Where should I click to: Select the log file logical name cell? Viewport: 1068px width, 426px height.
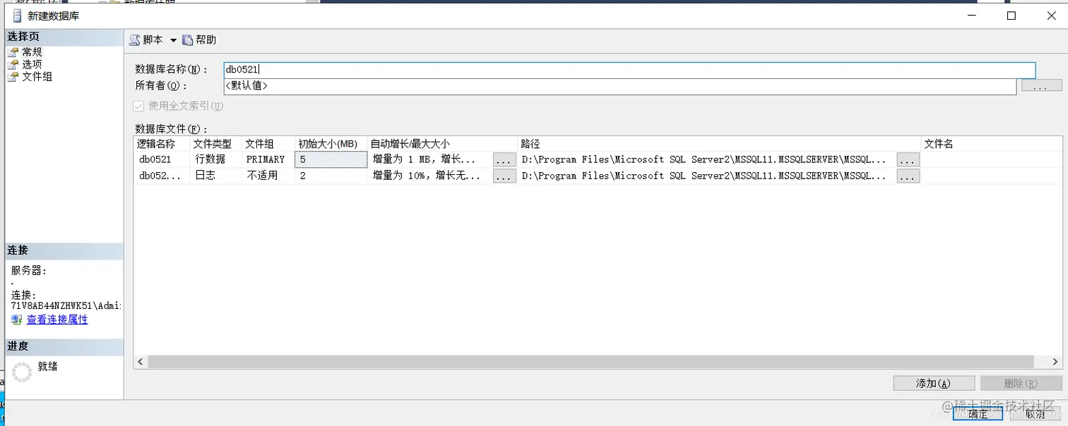[x=162, y=176]
